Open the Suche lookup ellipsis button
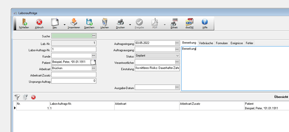The width and height of the screenshot is (289, 132). pyautogui.click(x=94, y=36)
